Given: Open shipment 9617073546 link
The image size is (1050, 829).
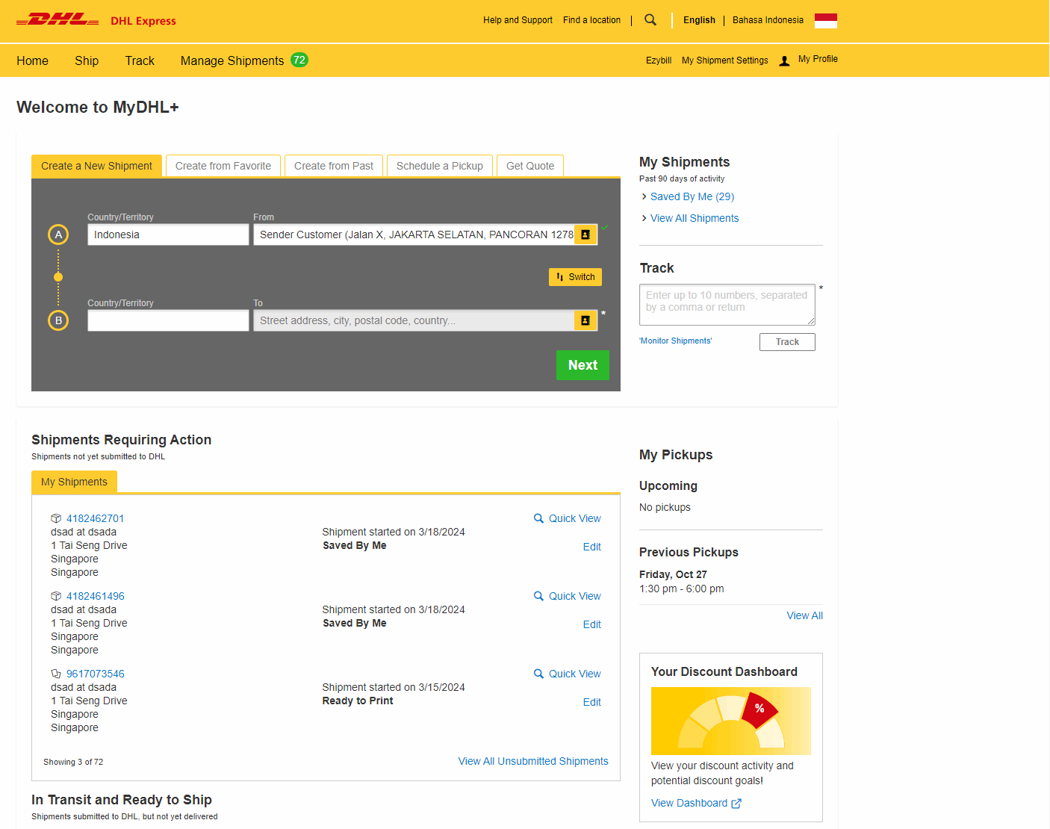Looking at the screenshot, I should (x=96, y=674).
